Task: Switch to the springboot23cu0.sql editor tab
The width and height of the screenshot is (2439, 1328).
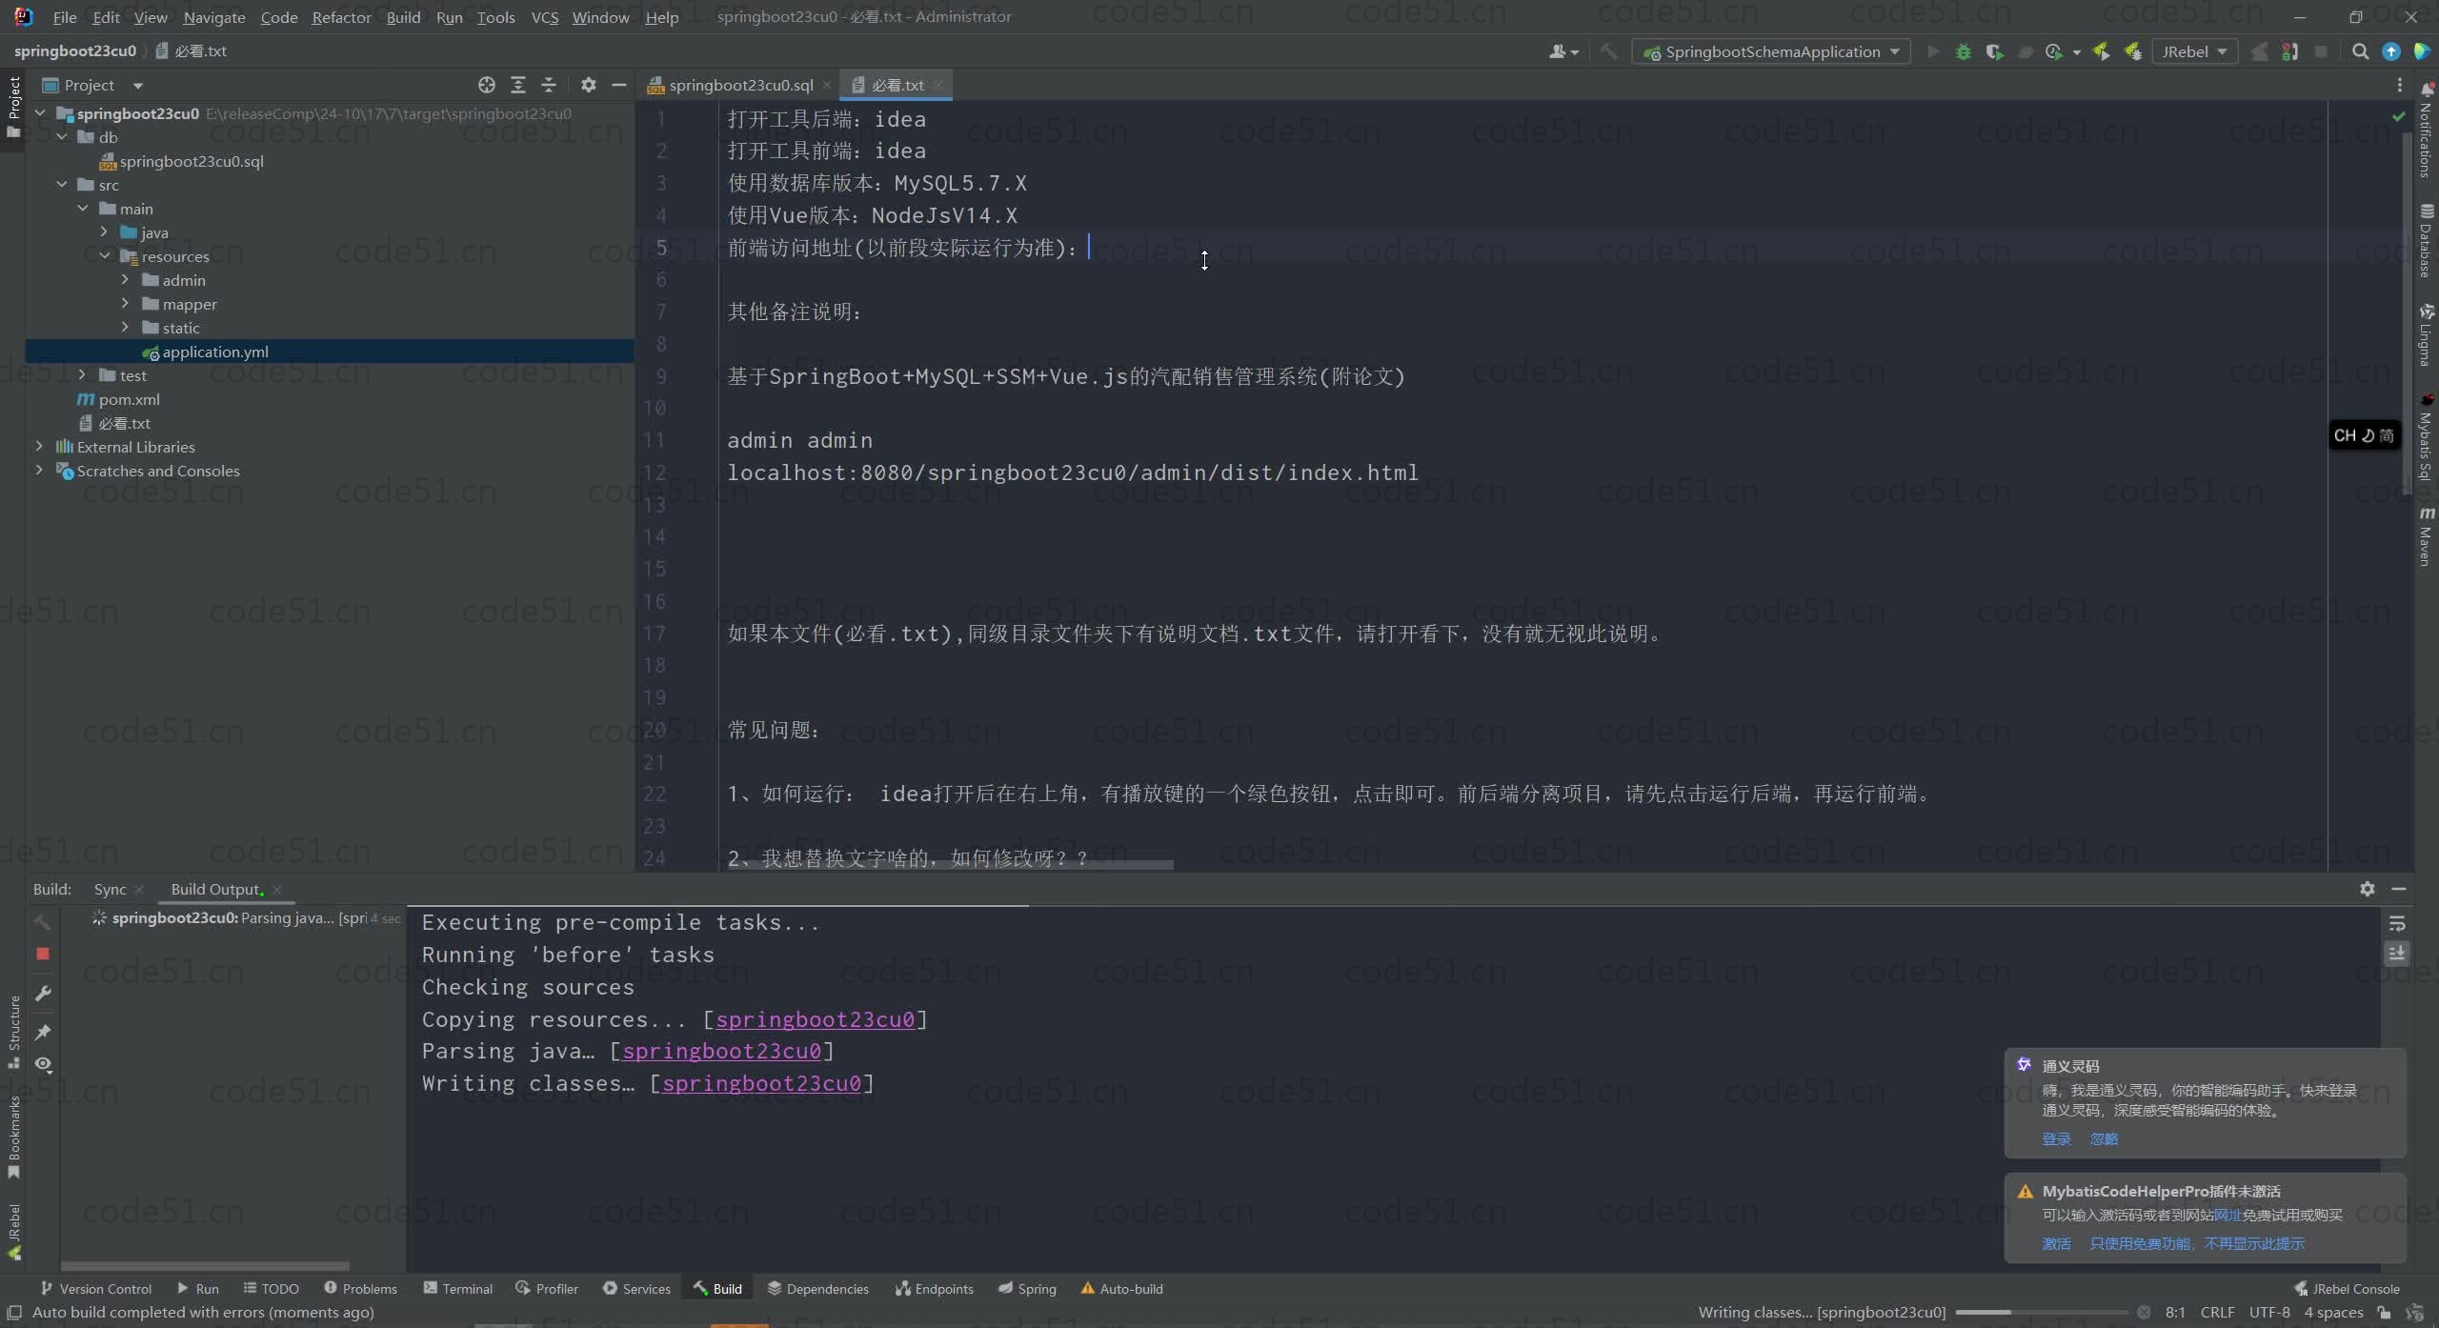Action: (740, 85)
